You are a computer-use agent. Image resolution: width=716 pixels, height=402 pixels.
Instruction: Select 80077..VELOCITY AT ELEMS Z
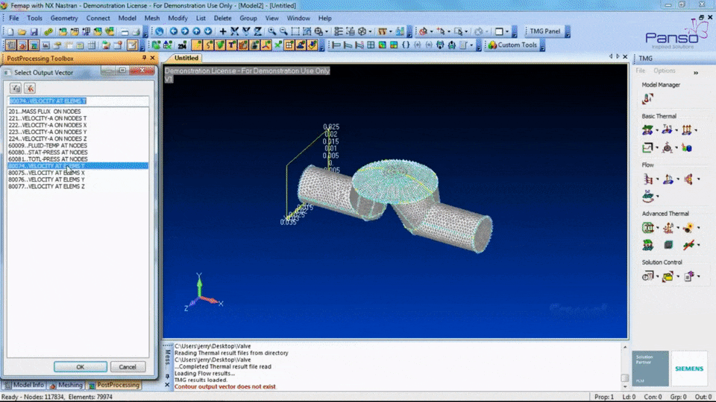(x=78, y=186)
